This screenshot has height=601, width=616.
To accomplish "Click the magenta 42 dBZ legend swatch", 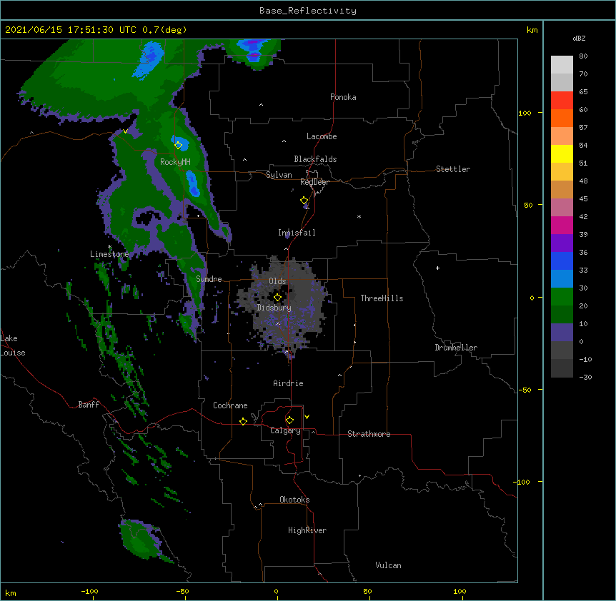I will tap(562, 225).
